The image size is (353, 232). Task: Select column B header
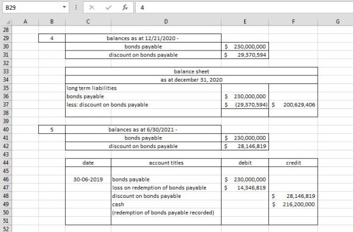(x=52, y=22)
